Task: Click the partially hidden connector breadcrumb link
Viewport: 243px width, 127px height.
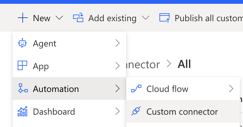Action: (x=143, y=65)
